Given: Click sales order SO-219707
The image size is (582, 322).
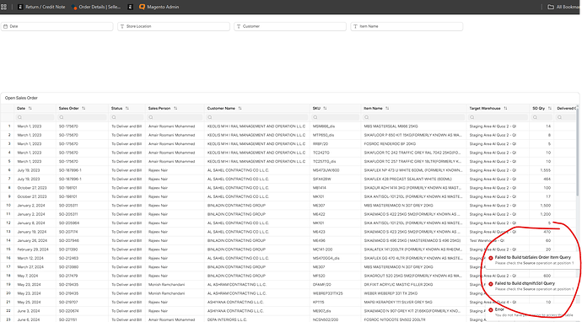Looking at the screenshot, I should (x=68, y=302).
